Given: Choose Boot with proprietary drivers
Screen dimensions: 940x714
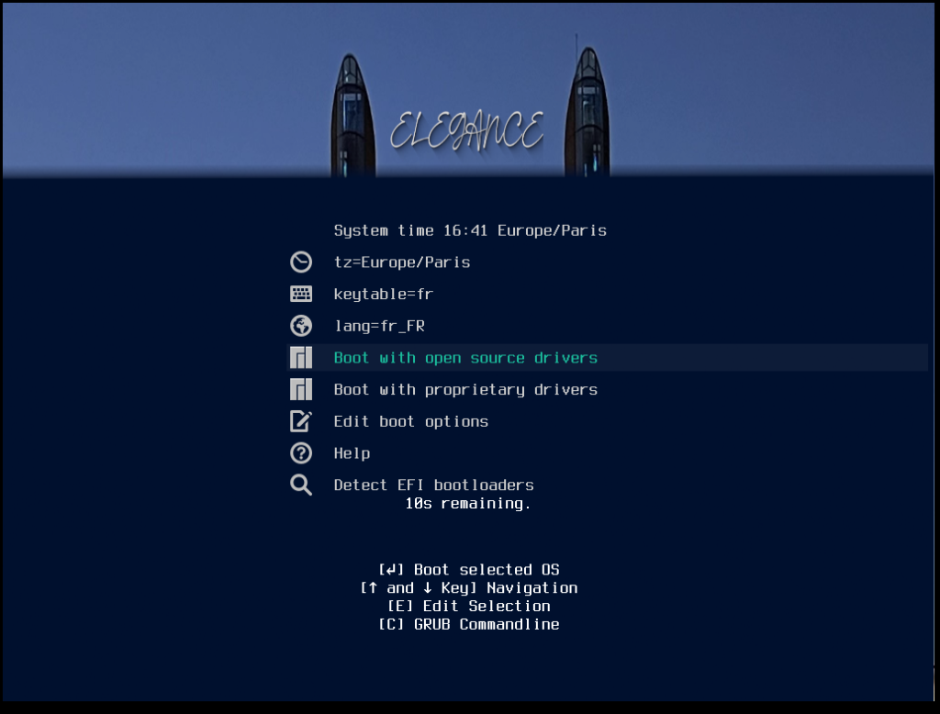Looking at the screenshot, I should [x=465, y=390].
